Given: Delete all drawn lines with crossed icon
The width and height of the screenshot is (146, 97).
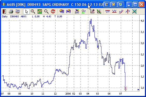Looking at the screenshot, I should pos(134,11).
